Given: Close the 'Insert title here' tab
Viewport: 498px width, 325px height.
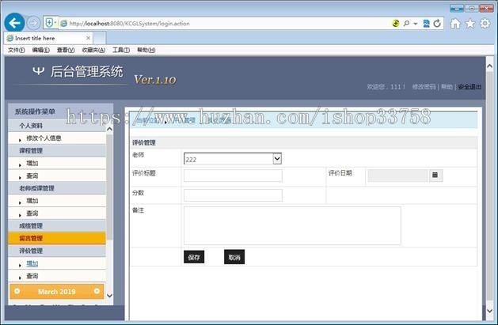Looking at the screenshot, I should (x=89, y=38).
